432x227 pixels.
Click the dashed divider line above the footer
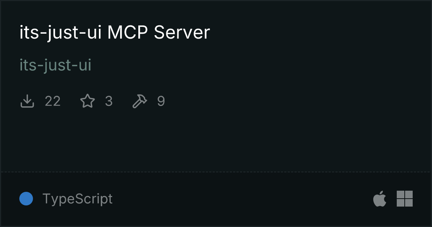216,172
